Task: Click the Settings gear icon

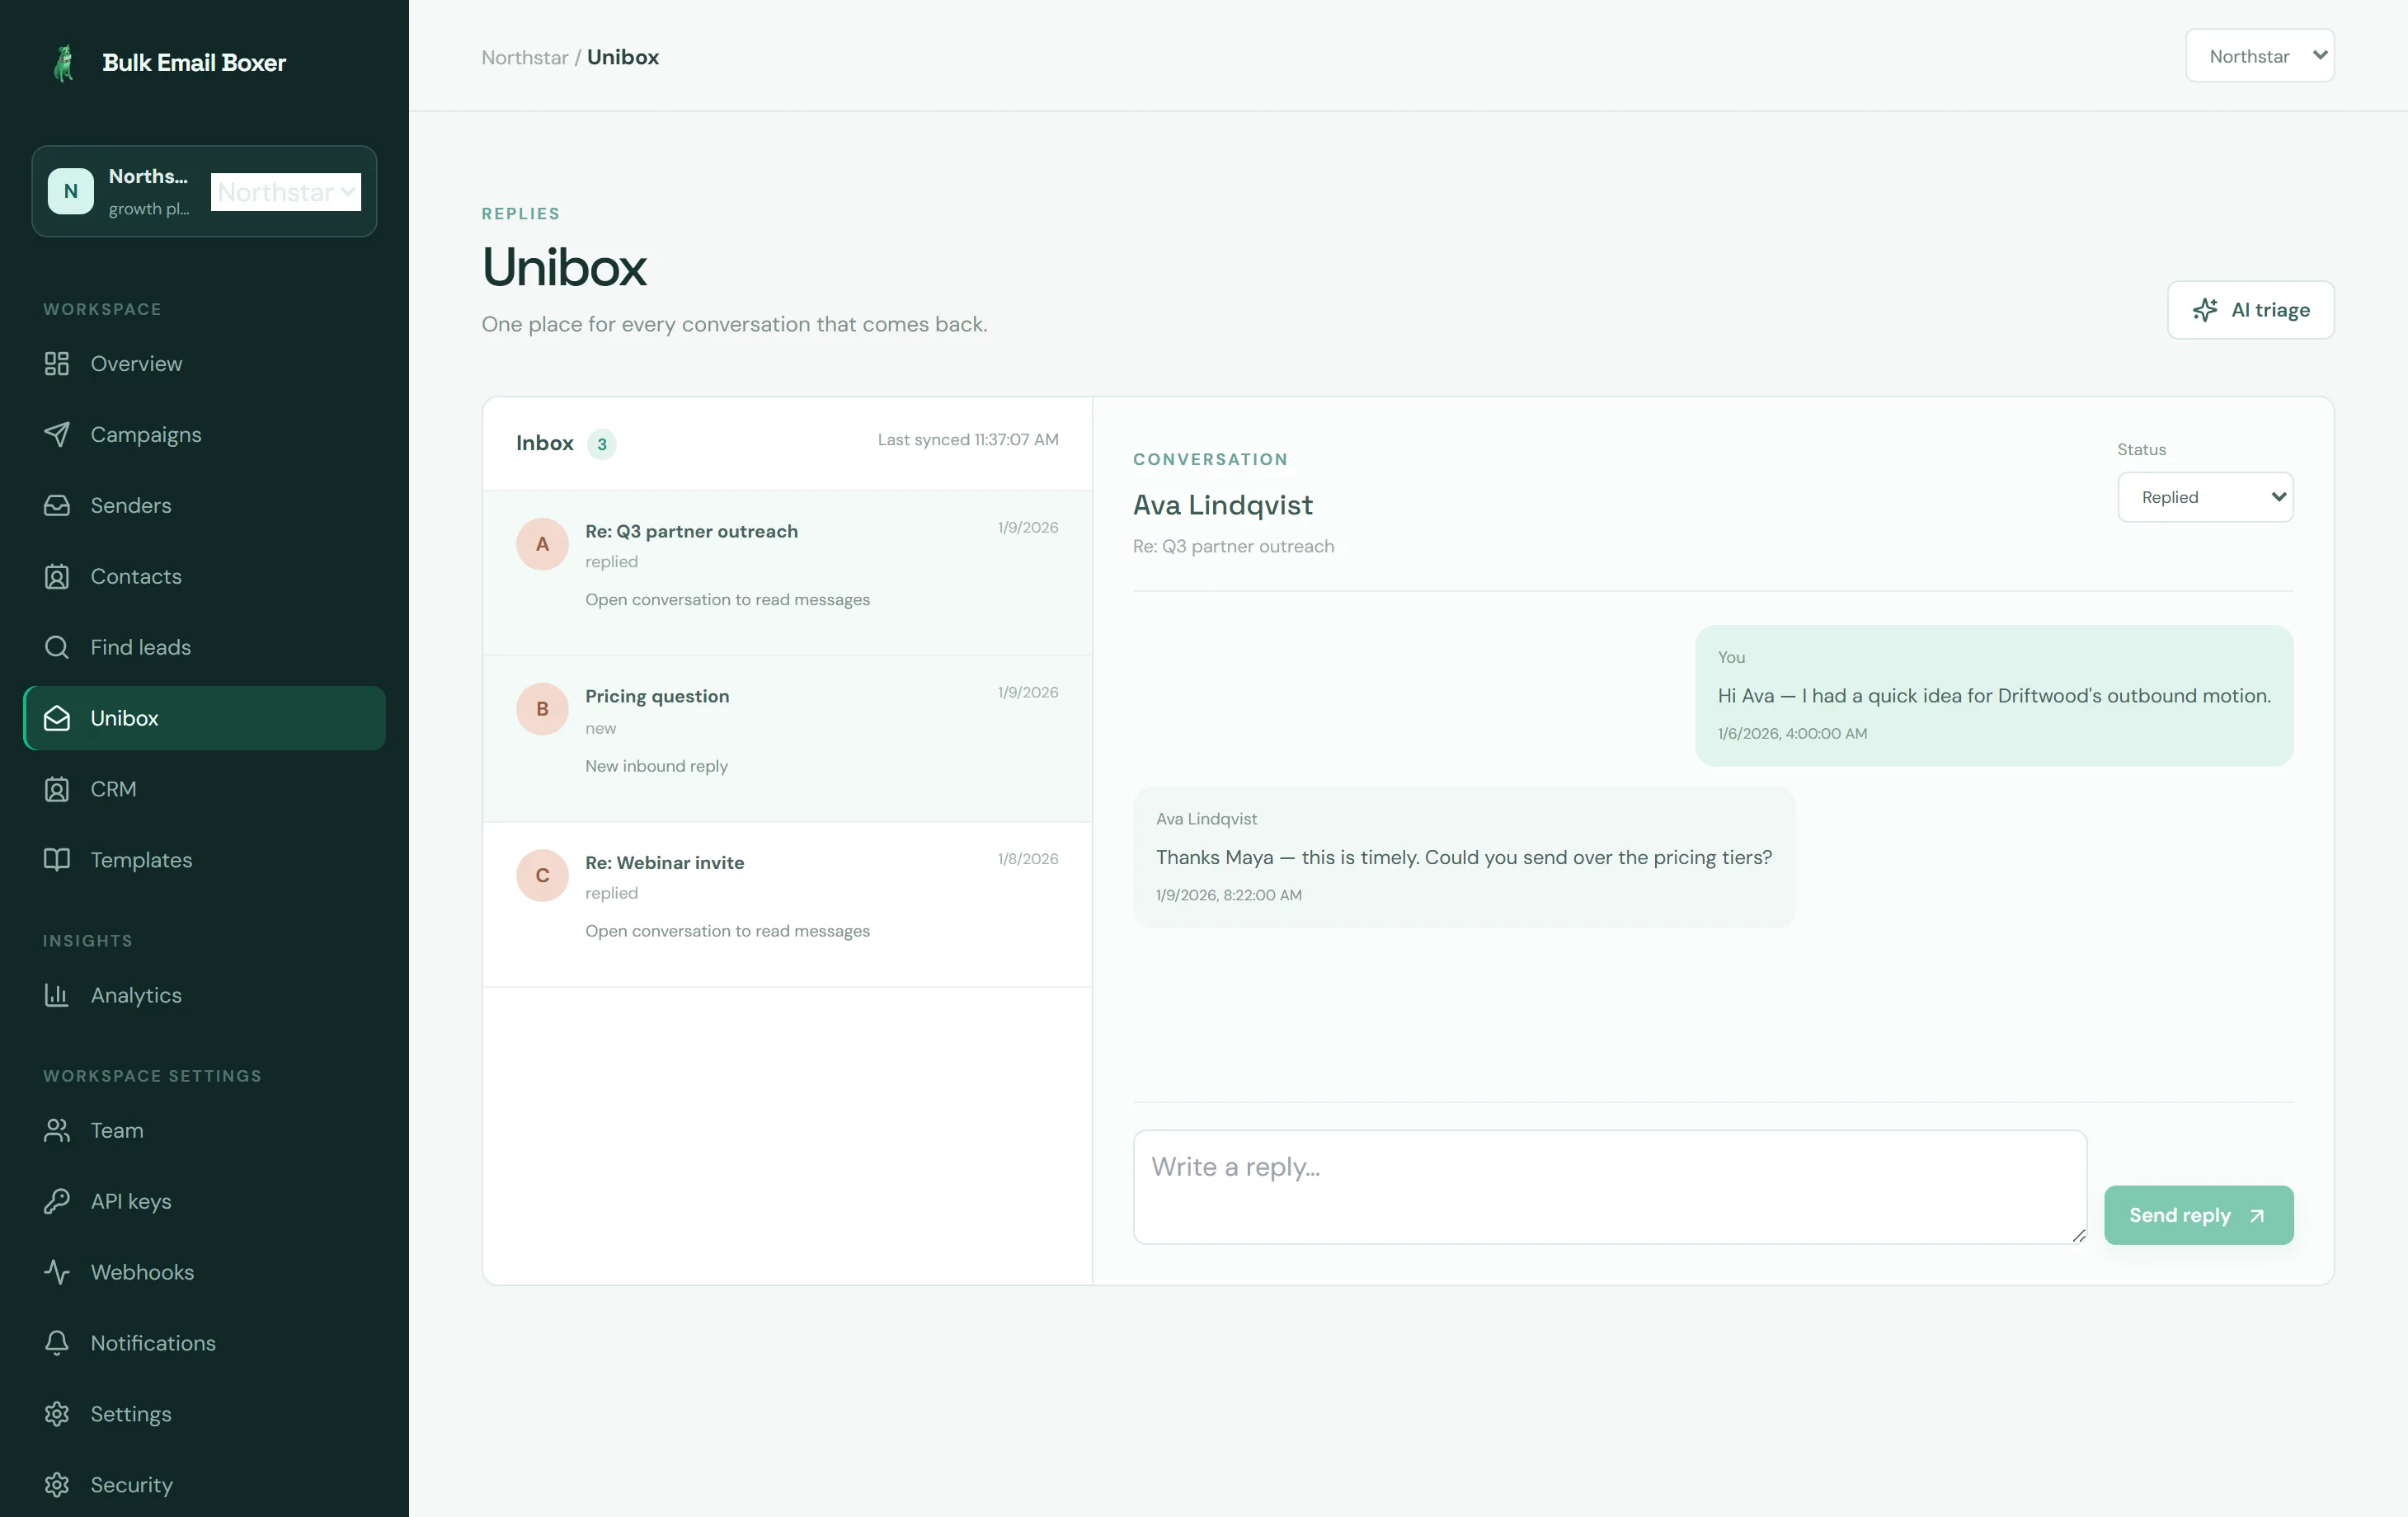Action: tap(57, 1414)
